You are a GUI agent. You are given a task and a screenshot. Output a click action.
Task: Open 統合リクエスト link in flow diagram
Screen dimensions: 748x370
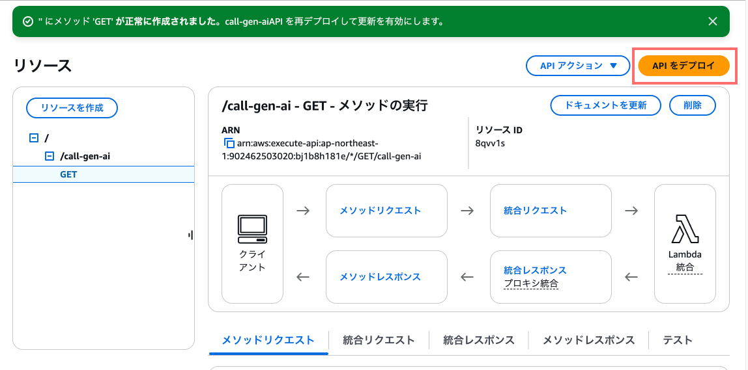click(535, 211)
